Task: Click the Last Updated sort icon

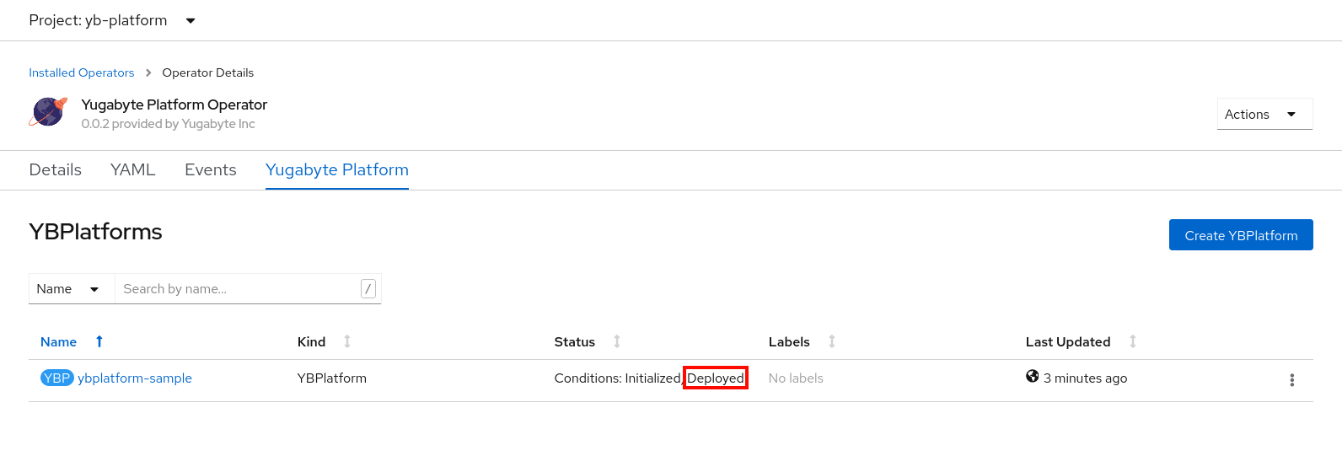Action: pyautogui.click(x=1133, y=341)
